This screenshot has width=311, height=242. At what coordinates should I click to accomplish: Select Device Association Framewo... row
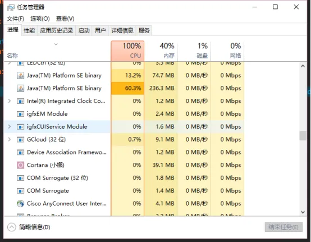tap(124, 152)
